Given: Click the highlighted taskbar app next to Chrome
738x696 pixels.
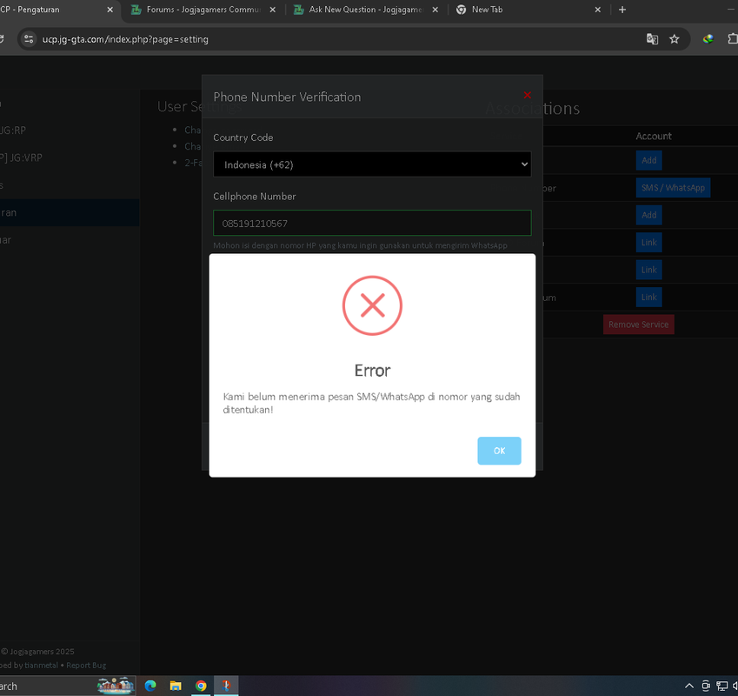Looking at the screenshot, I should 226,686.
